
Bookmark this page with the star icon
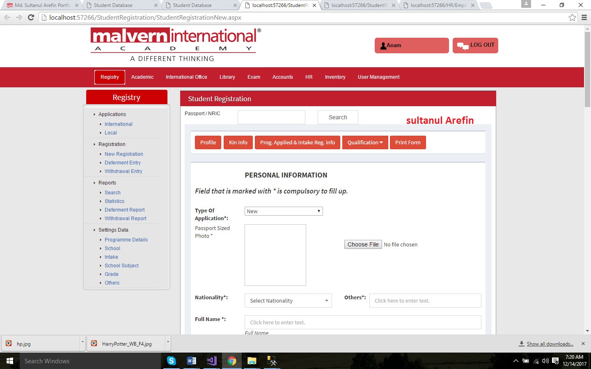coord(572,17)
